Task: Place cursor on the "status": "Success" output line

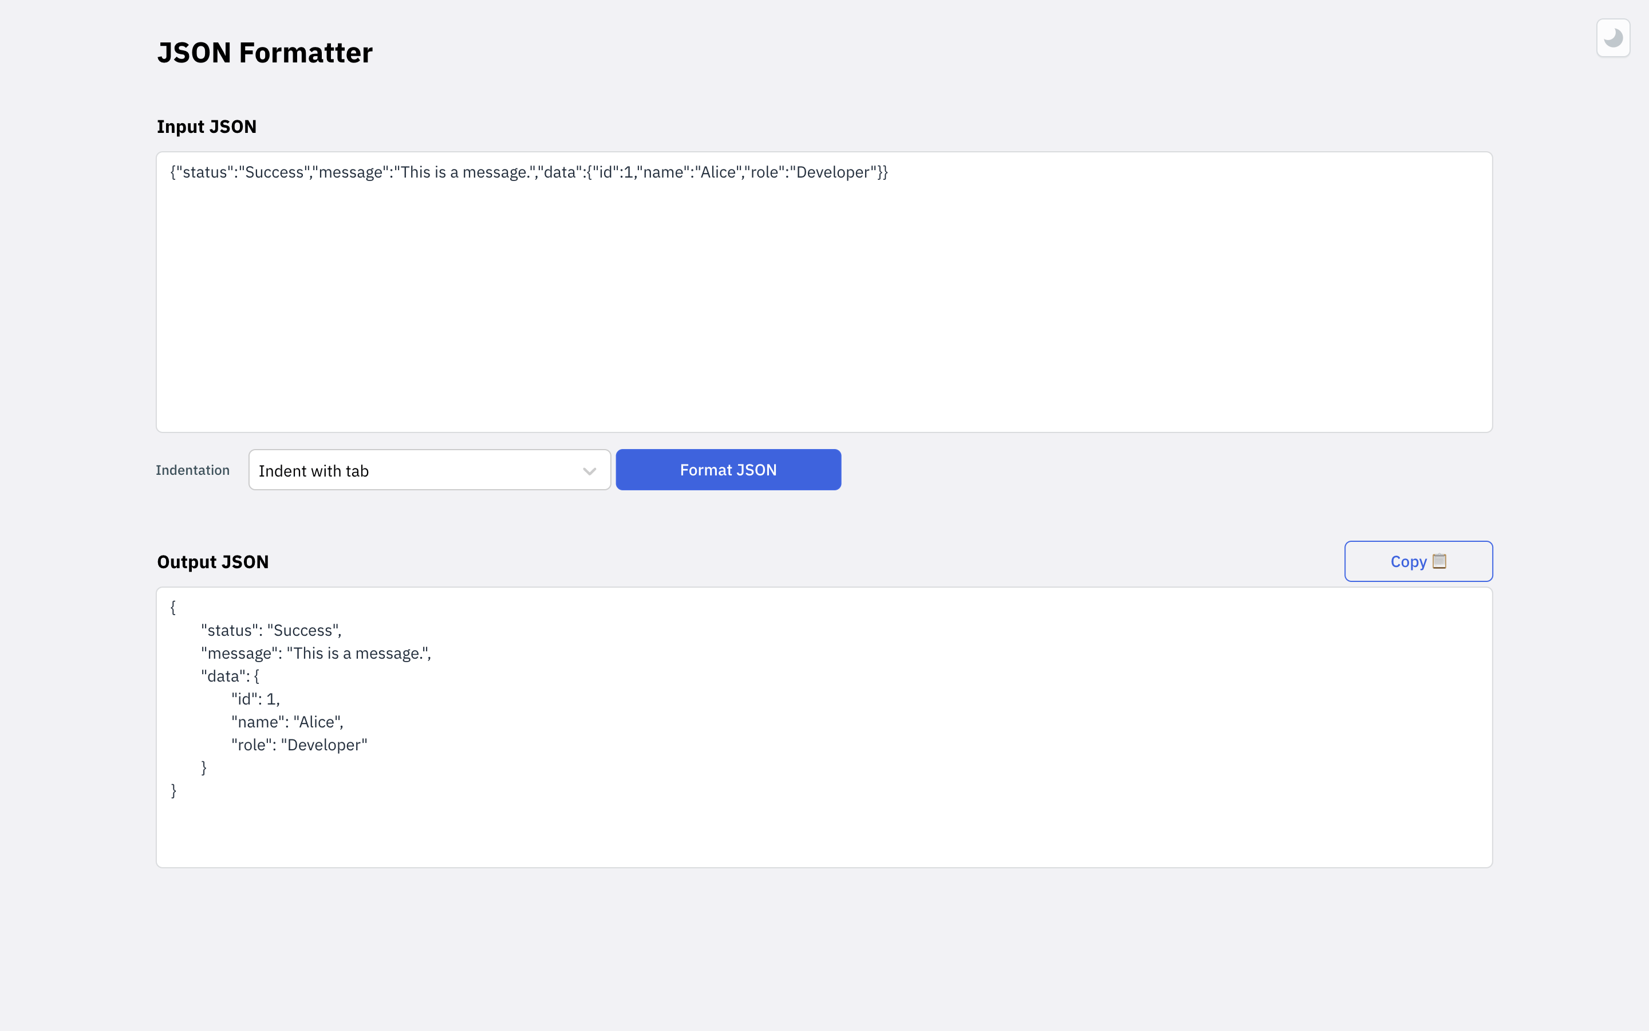Action: (x=271, y=631)
